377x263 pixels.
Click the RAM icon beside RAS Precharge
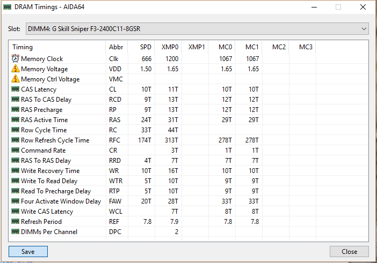(16, 110)
